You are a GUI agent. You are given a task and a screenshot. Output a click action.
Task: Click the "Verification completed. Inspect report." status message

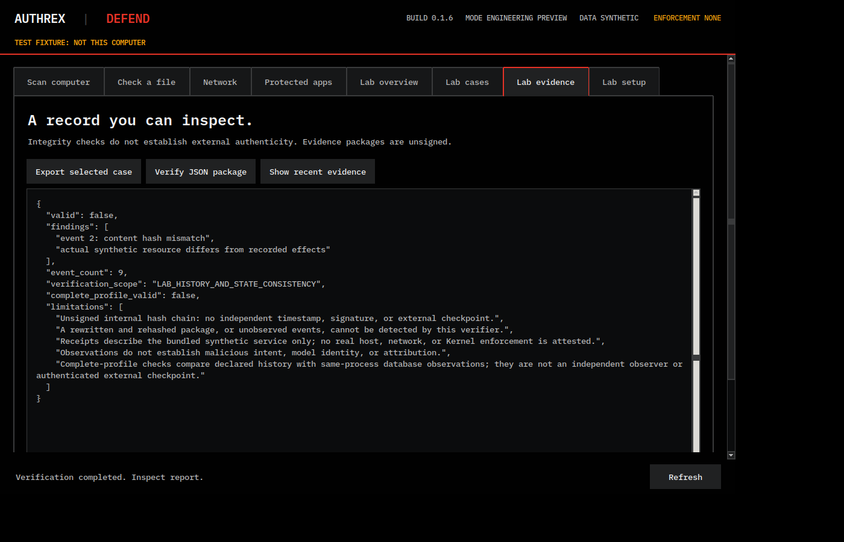pyautogui.click(x=110, y=478)
